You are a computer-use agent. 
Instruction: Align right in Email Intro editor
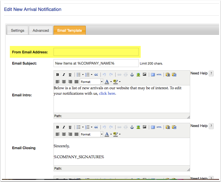(x=70, y=82)
